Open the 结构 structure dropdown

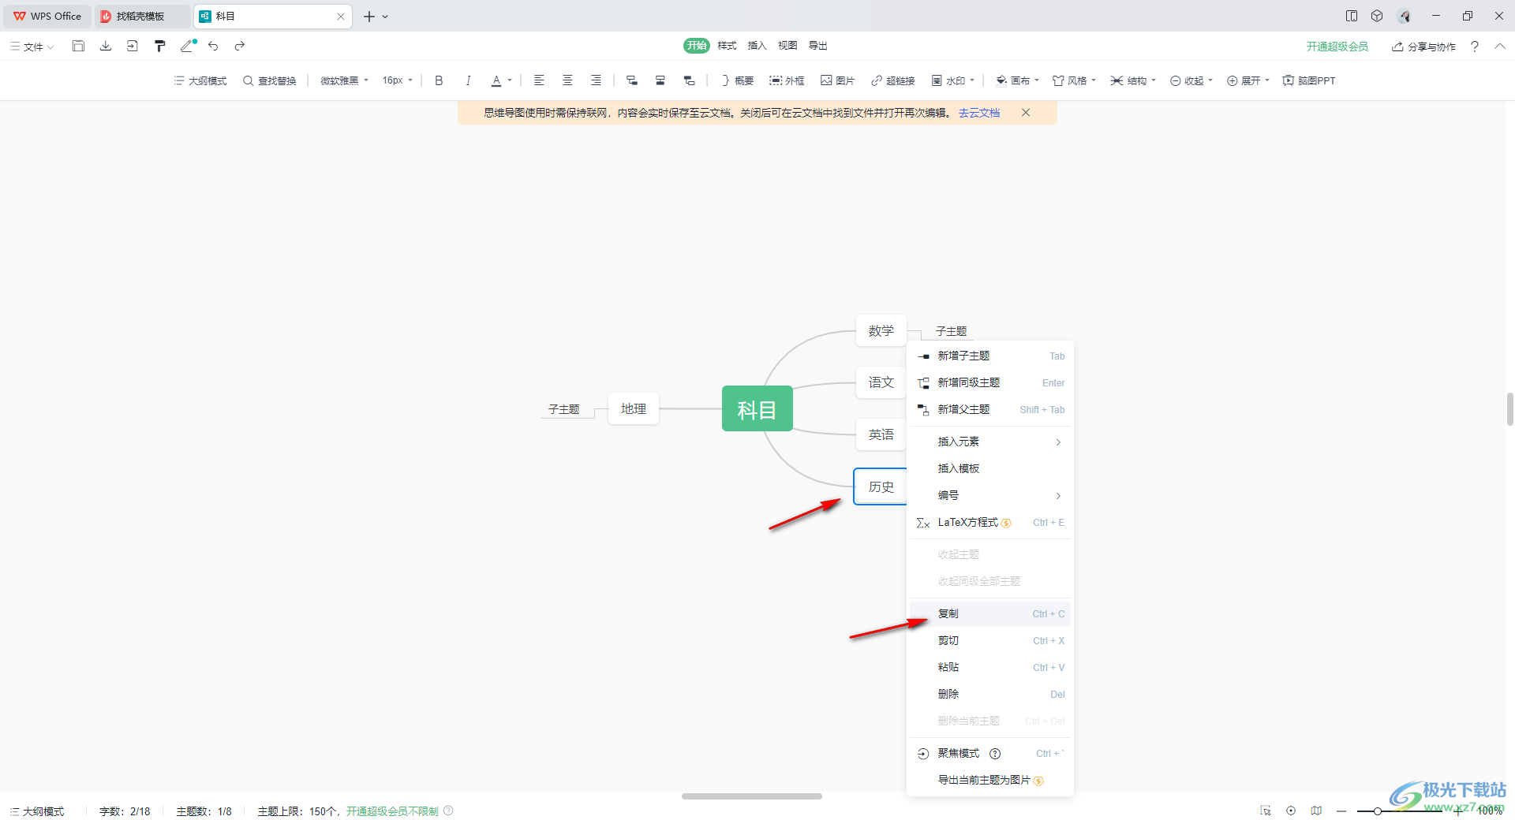[x=1133, y=80]
